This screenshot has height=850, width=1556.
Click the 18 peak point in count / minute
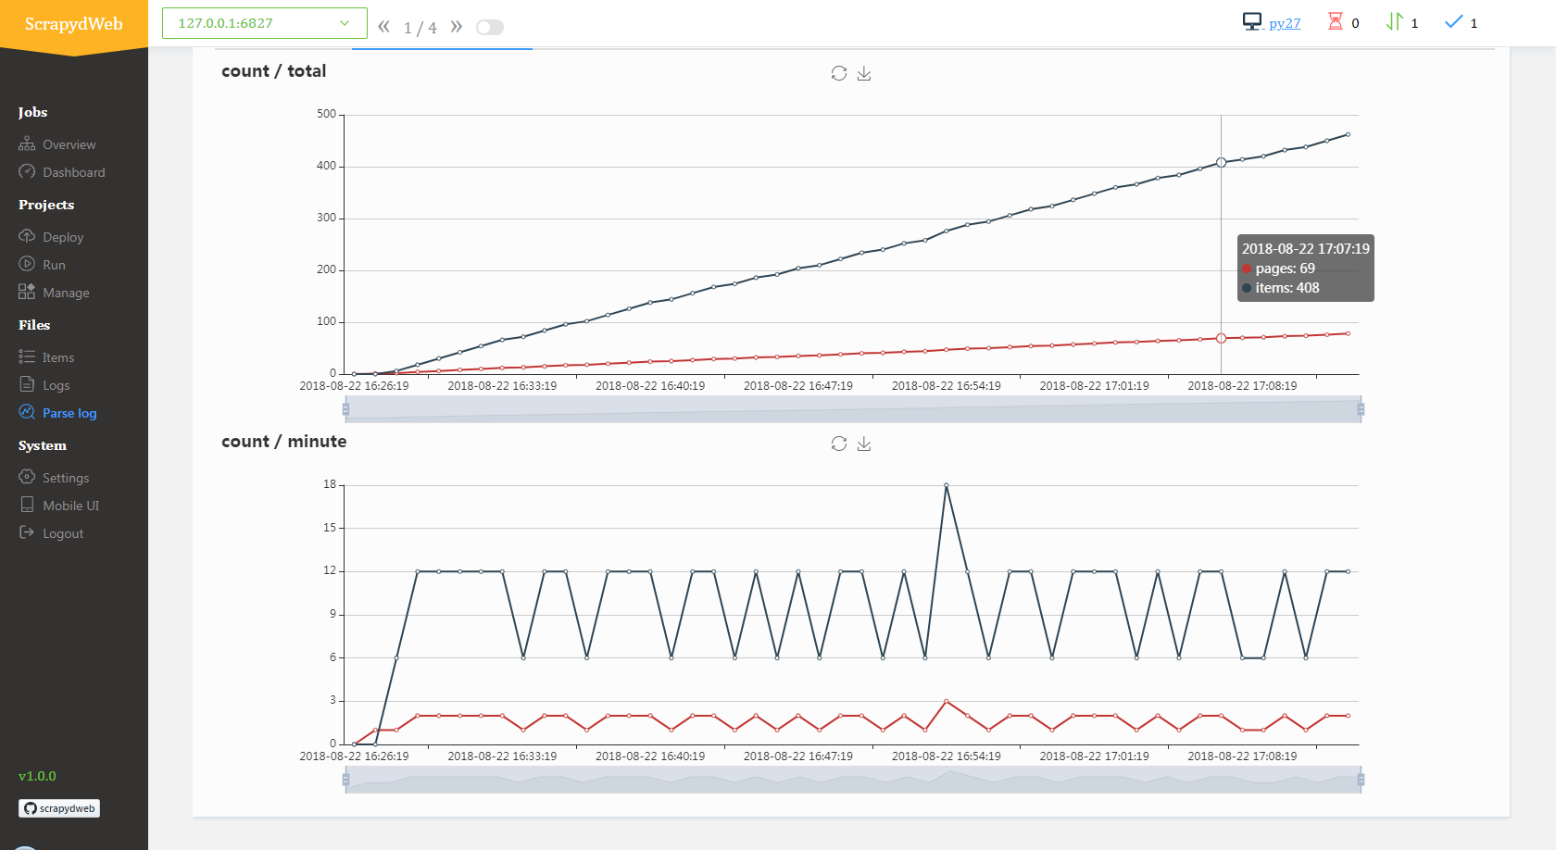coord(946,485)
